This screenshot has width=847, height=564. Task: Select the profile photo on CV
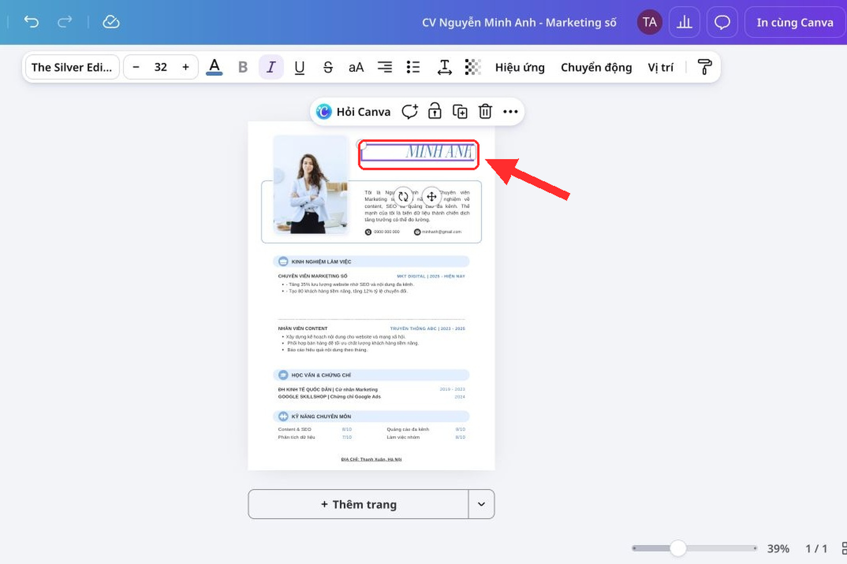(x=311, y=185)
